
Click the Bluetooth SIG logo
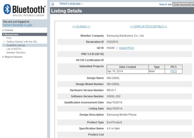24,10
